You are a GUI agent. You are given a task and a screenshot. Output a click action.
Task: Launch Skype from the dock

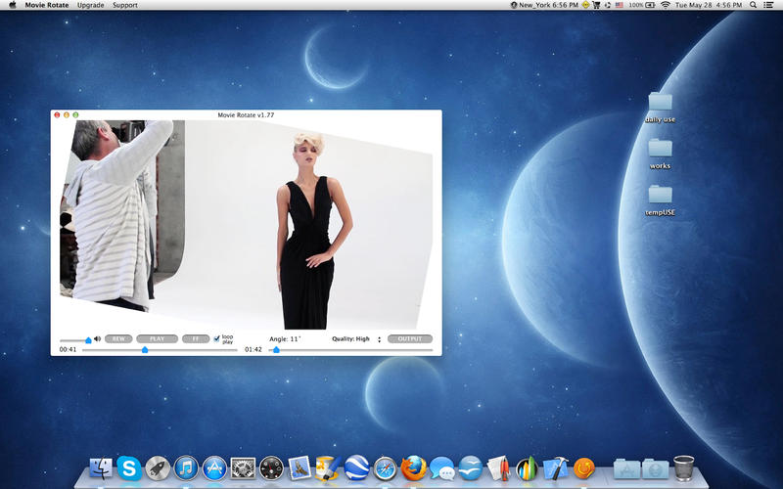click(x=129, y=468)
